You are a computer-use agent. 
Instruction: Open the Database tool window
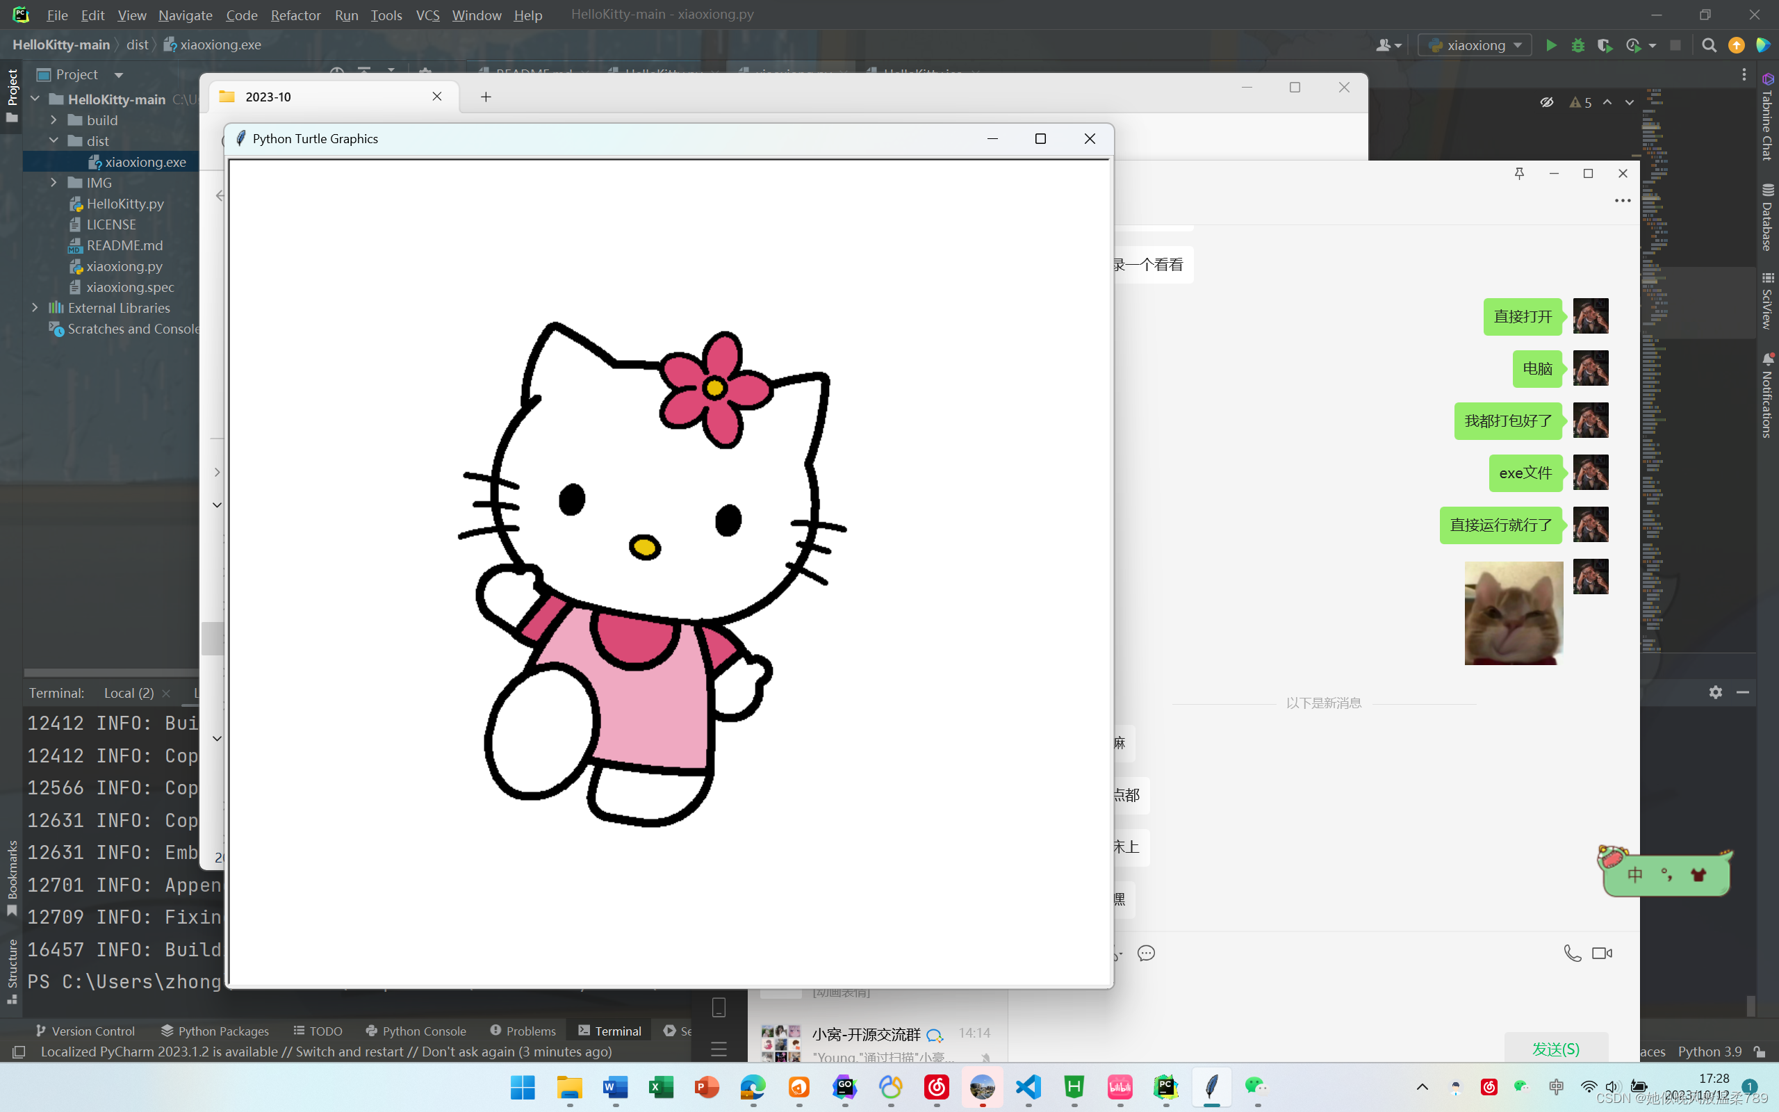pos(1767,217)
